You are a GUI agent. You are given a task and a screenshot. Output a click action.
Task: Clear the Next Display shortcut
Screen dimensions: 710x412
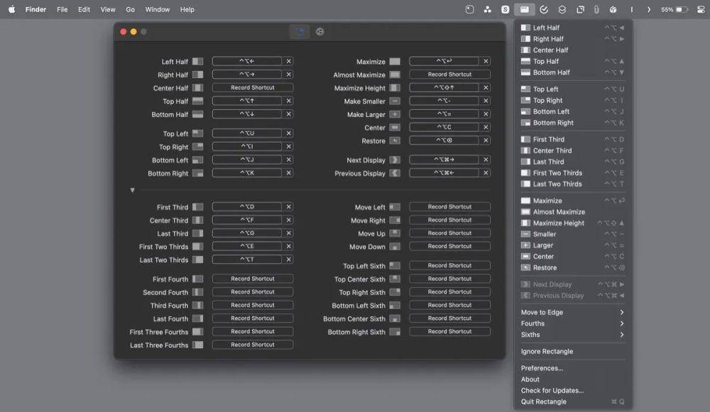pos(486,160)
